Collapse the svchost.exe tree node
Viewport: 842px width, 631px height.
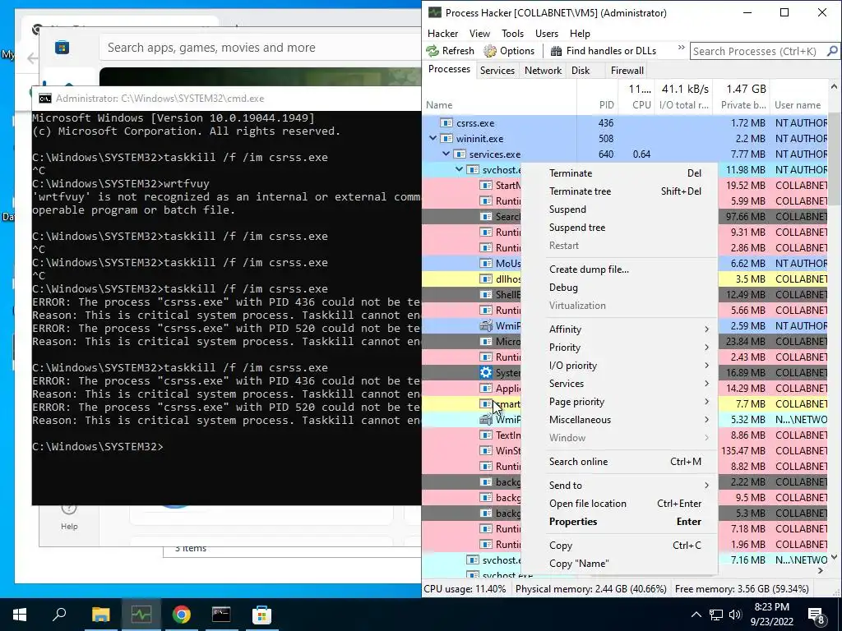point(459,169)
